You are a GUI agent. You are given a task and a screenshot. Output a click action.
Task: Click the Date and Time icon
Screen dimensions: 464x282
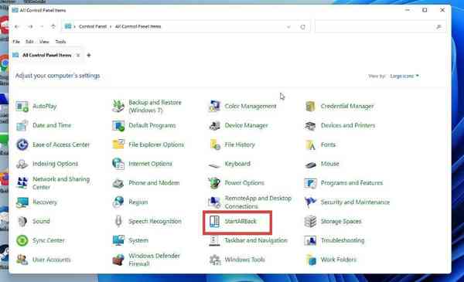coord(22,125)
